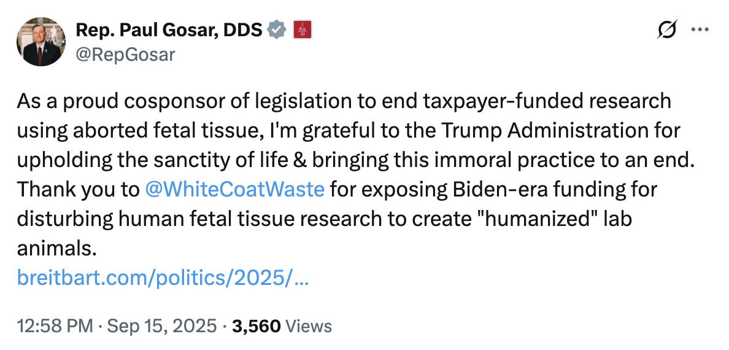Visit the @WhiteCoatWaste mention
This screenshot has width=729, height=350.
(x=235, y=189)
